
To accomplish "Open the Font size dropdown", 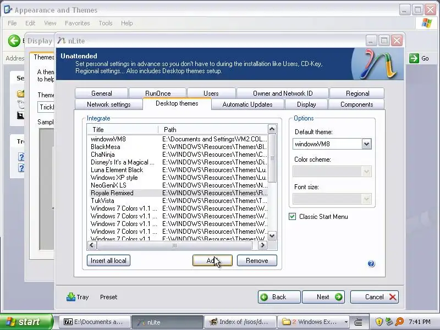I will click(x=366, y=199).
